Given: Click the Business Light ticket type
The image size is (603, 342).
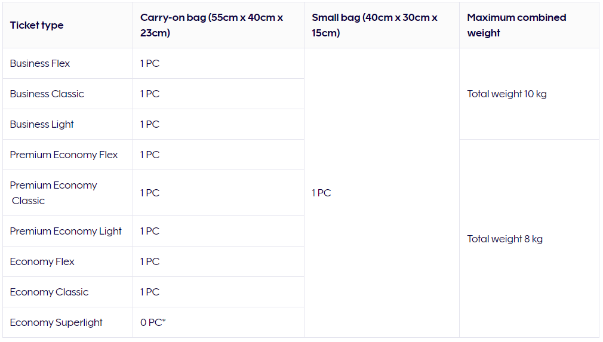Looking at the screenshot, I should click(x=42, y=125).
